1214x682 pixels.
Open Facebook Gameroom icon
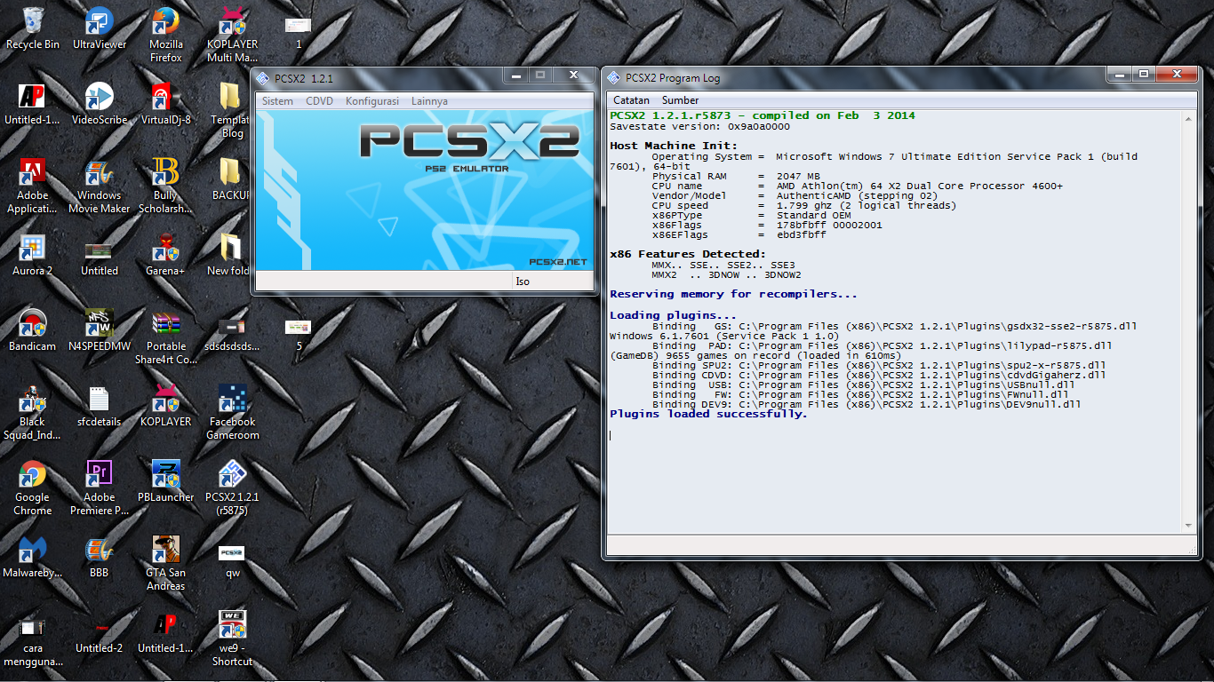pyautogui.click(x=232, y=412)
